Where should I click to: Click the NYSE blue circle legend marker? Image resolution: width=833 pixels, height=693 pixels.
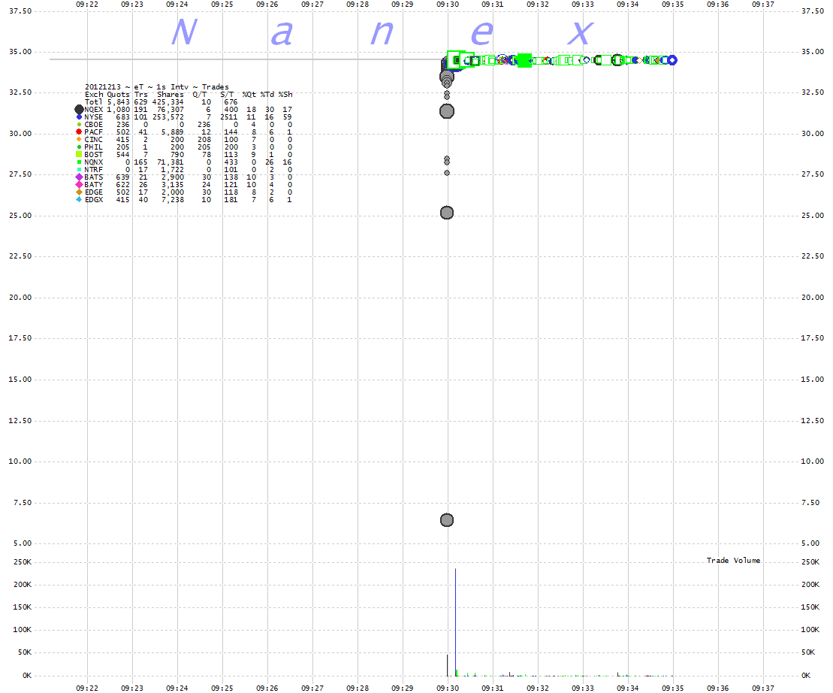[x=79, y=117]
